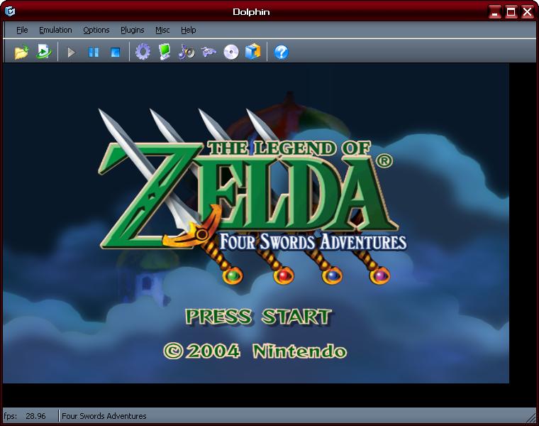Stop the running emulation
Image resolution: width=539 pixels, height=426 pixels.
click(115, 53)
